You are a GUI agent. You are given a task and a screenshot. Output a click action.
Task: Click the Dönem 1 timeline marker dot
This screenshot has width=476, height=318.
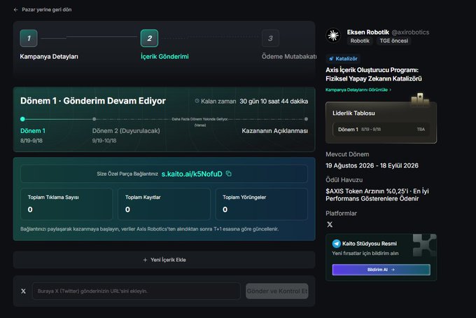pos(22,119)
